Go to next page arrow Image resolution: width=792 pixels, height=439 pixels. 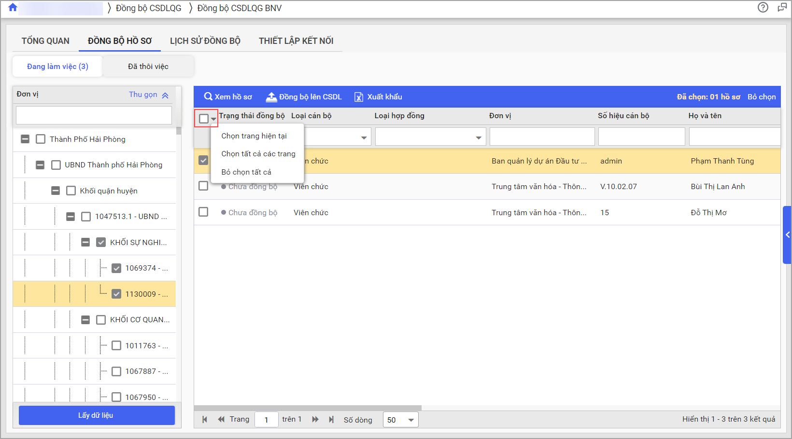[315, 419]
